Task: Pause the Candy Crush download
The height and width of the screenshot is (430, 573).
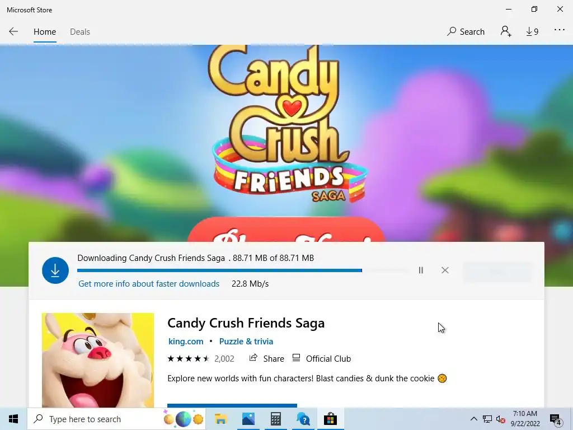Action: click(421, 270)
